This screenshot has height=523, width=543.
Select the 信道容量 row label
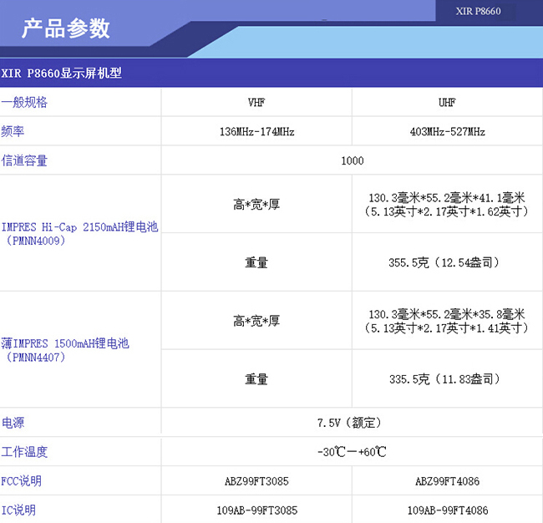tap(24, 160)
